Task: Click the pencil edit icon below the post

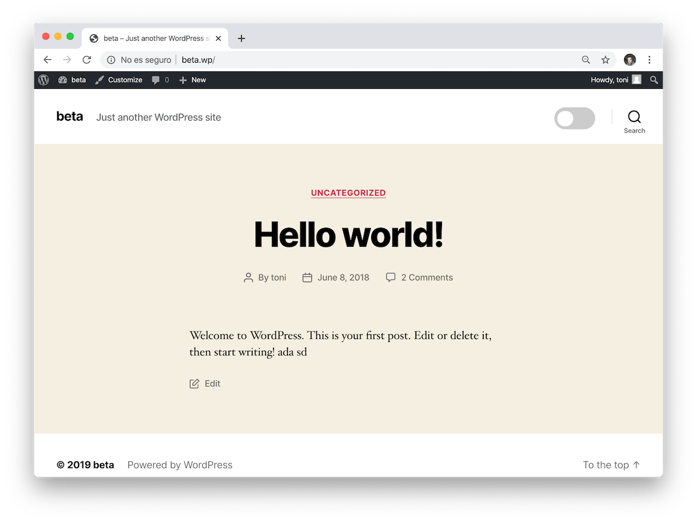Action: click(x=195, y=383)
